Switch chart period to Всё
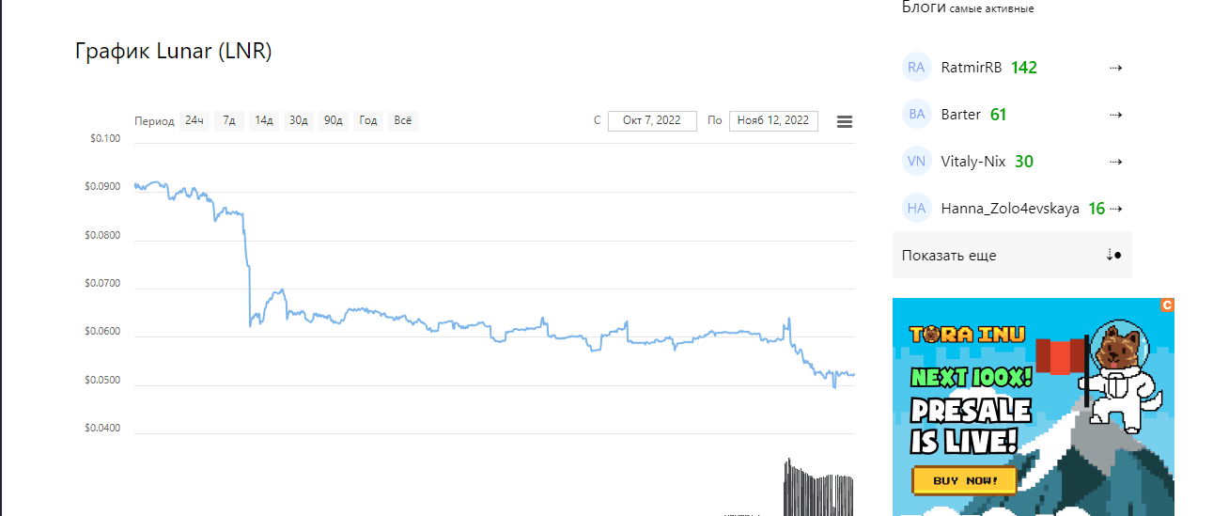The height and width of the screenshot is (516, 1213). [x=403, y=120]
